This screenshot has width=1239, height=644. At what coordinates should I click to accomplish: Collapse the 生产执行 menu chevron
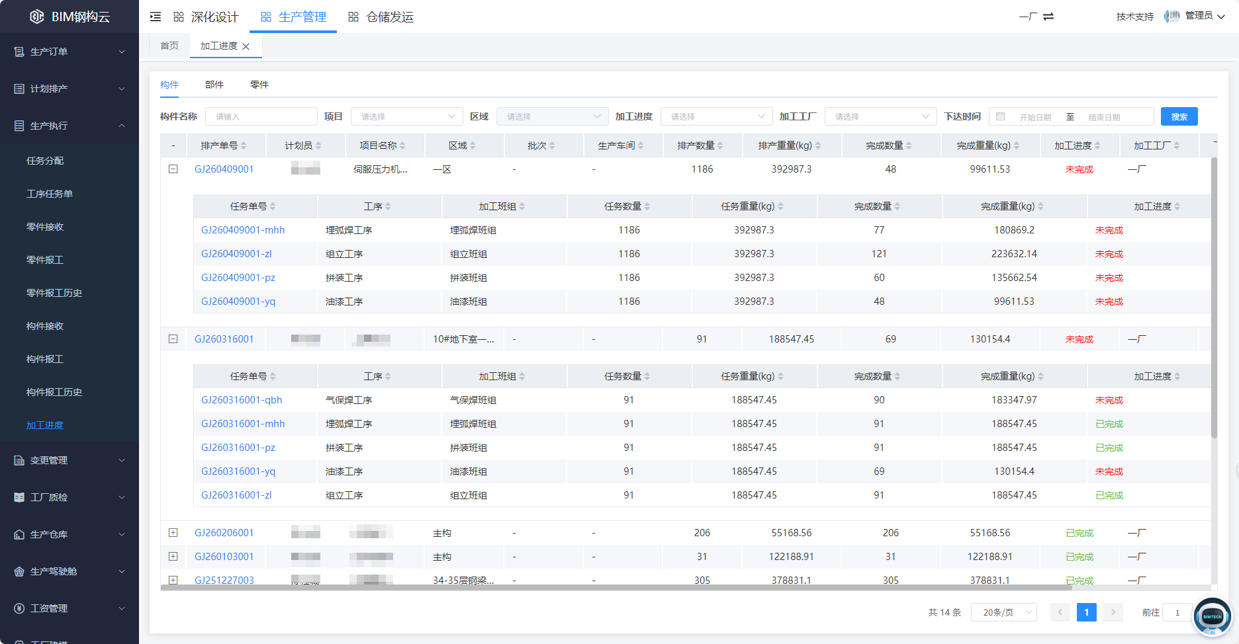pos(122,126)
